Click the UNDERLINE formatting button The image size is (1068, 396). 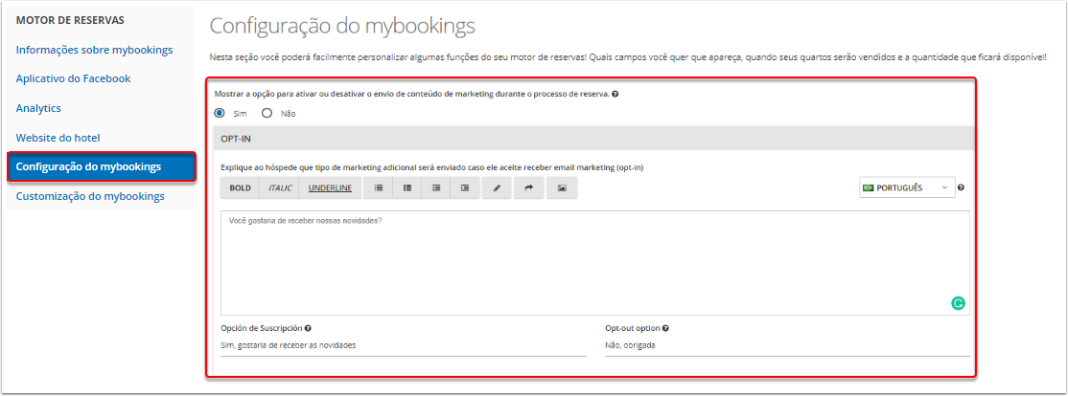[x=331, y=188]
